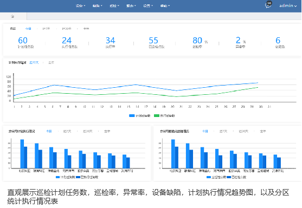The image size is (302, 208).
Task: Open the first navigation dropdown menu 设备
Action: point(80,6)
